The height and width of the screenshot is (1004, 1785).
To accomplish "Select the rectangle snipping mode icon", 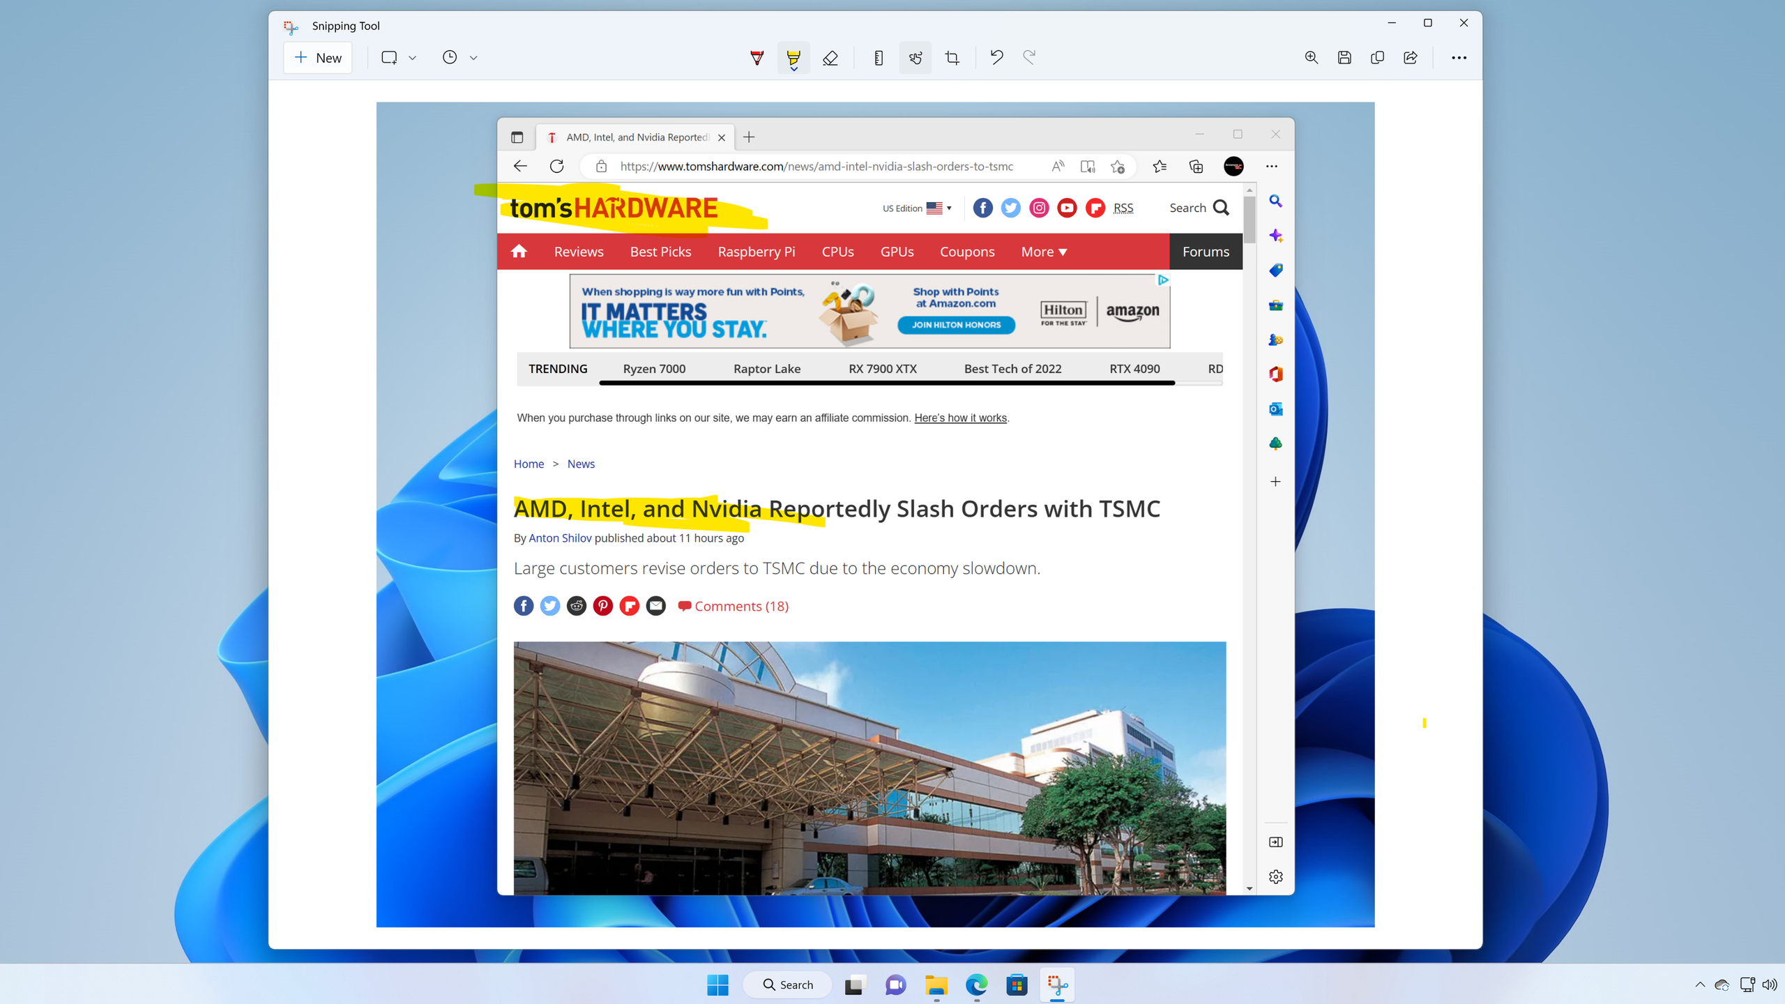I will coord(389,58).
